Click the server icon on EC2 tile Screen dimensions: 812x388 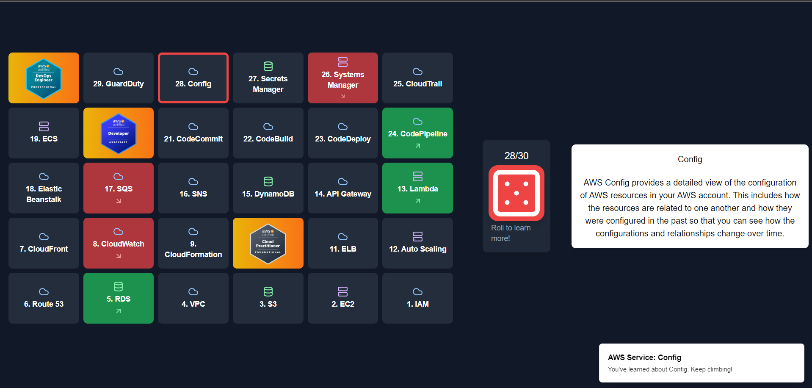pos(343,291)
